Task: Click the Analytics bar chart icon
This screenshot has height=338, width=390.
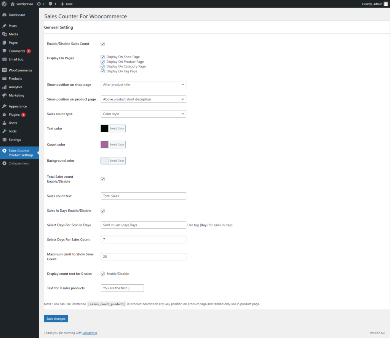Action: click(x=4, y=87)
